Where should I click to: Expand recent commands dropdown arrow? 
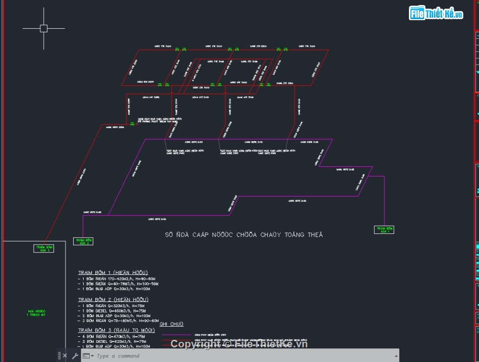click(92, 356)
